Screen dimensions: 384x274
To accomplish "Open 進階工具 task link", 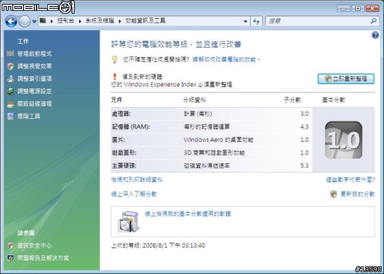I will [29, 117].
